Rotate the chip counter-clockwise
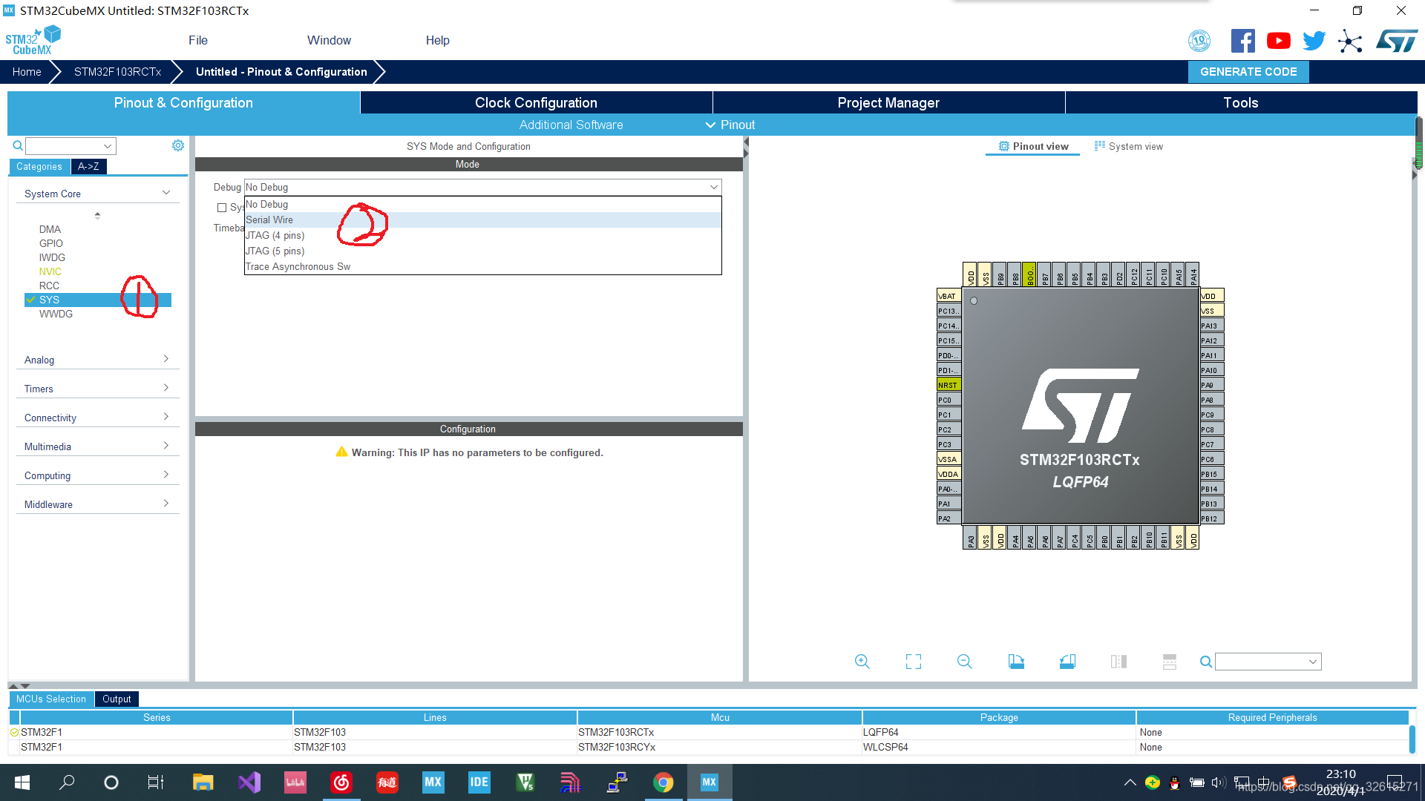 1067,662
